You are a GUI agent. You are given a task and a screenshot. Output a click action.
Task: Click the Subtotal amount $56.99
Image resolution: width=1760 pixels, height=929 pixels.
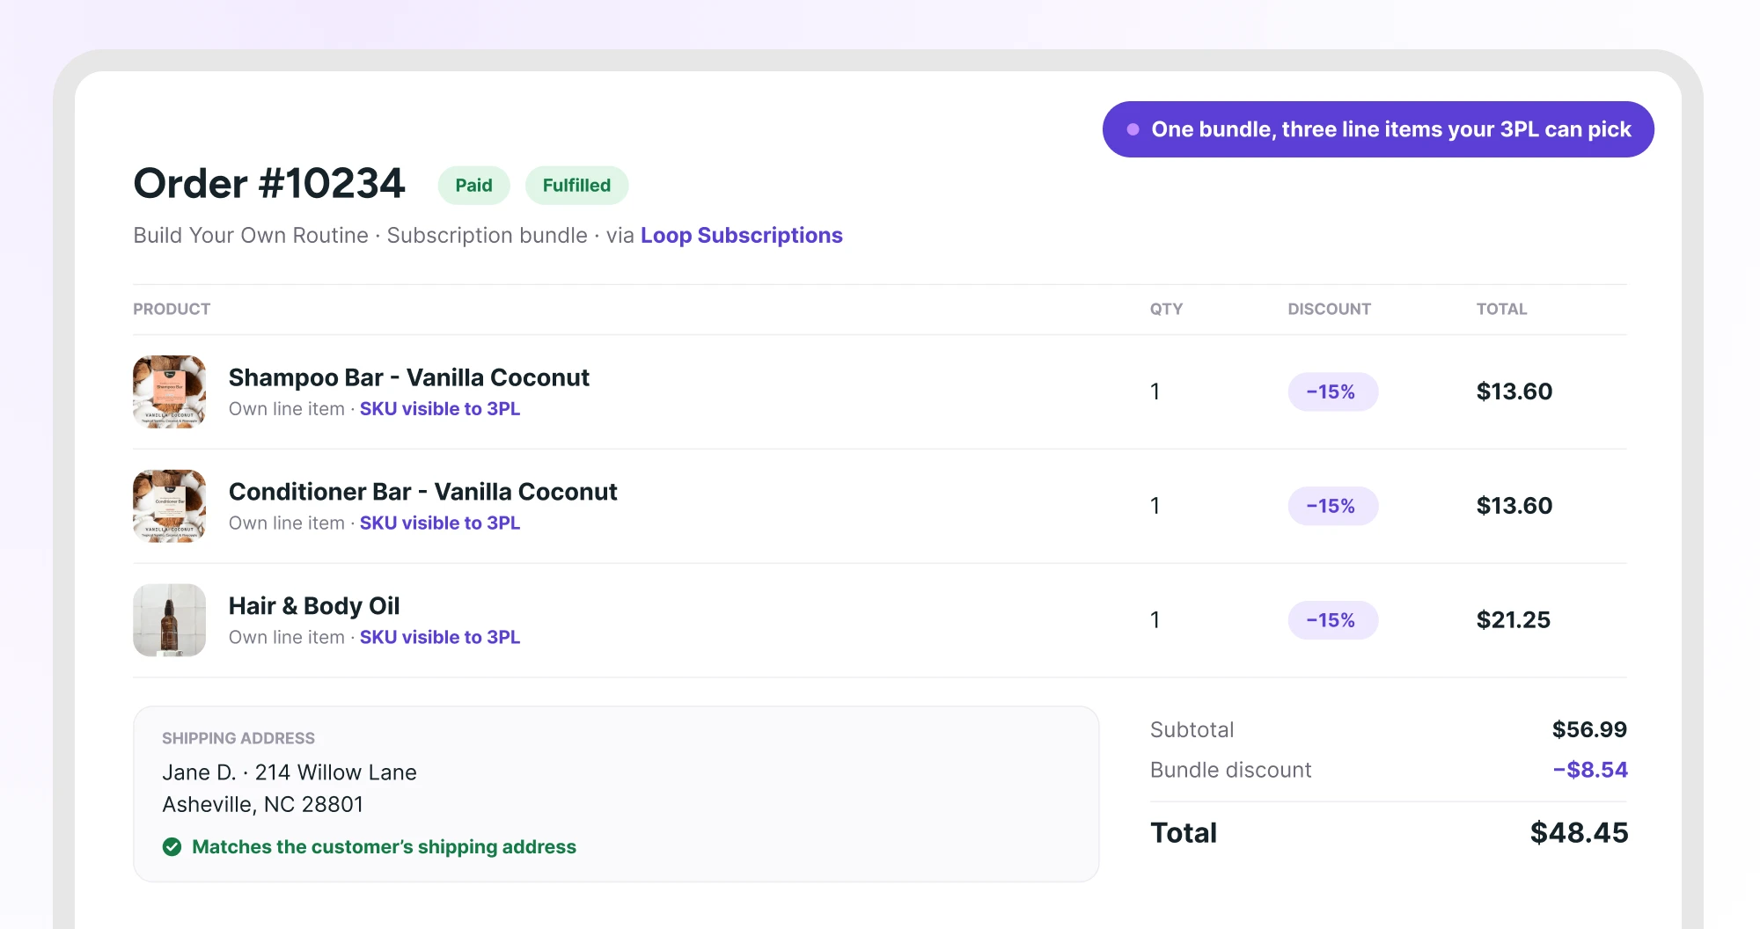(x=1589, y=729)
